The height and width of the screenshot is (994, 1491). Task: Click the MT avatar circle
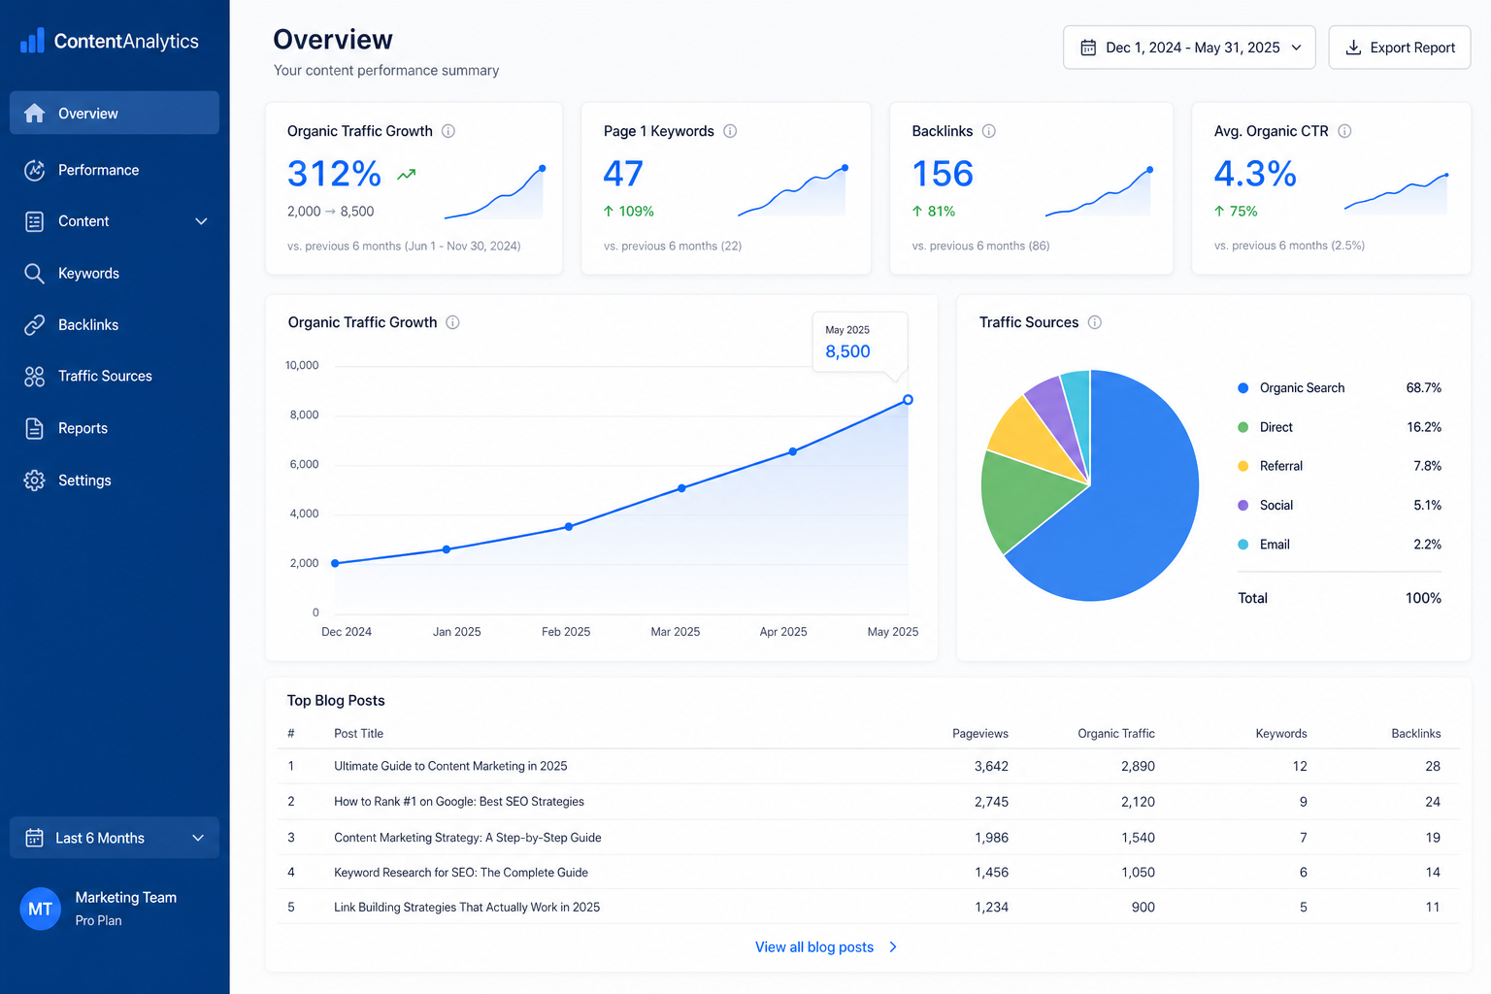(x=40, y=910)
